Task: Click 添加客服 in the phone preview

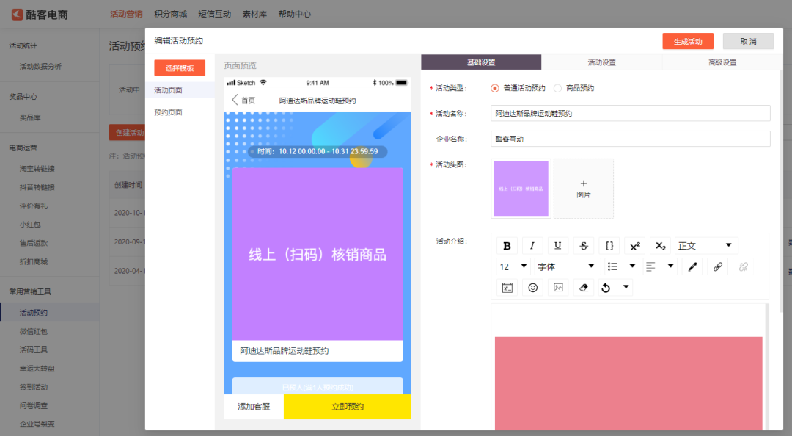Action: (254, 407)
